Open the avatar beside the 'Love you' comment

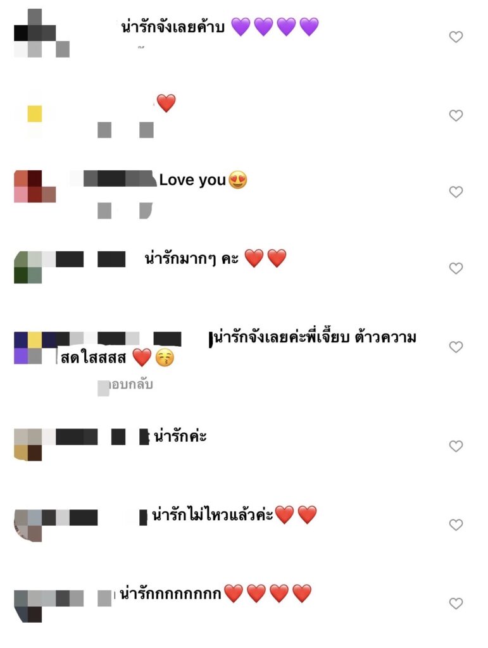click(35, 187)
